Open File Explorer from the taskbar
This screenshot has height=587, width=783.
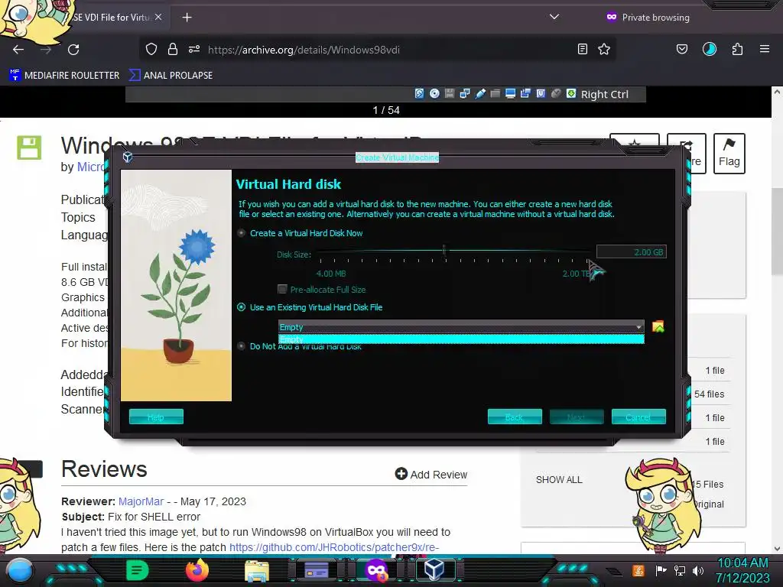coord(257,570)
